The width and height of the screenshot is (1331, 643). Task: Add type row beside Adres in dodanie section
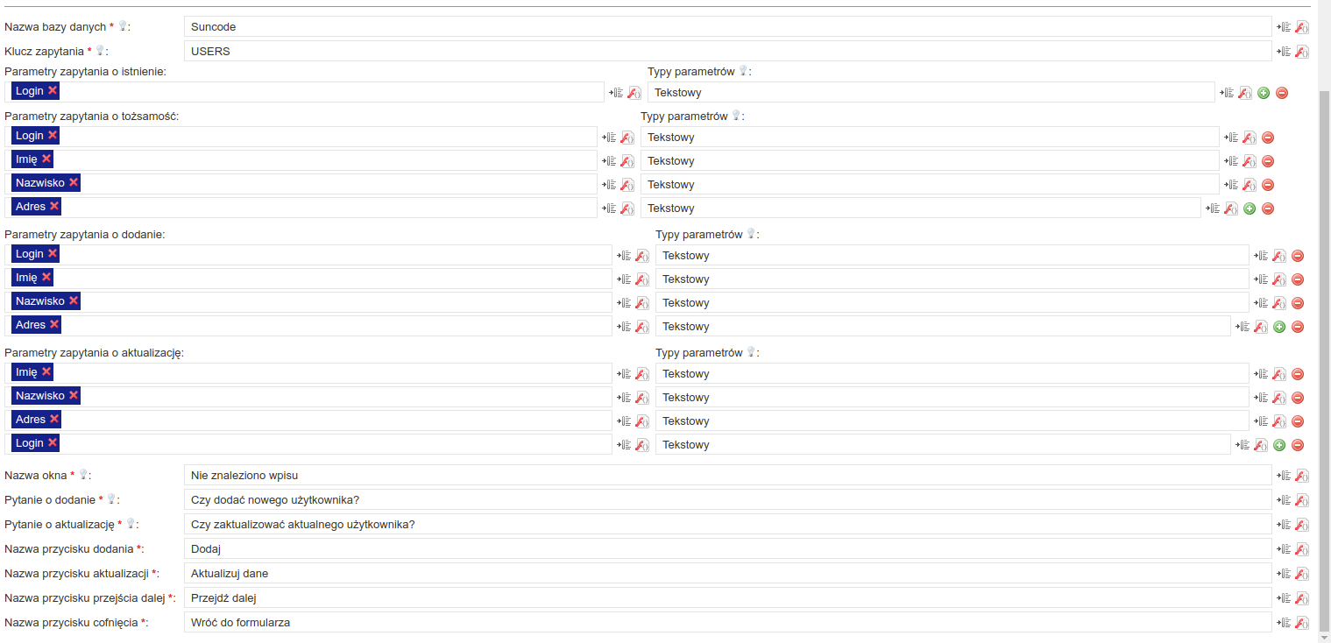click(x=1279, y=327)
